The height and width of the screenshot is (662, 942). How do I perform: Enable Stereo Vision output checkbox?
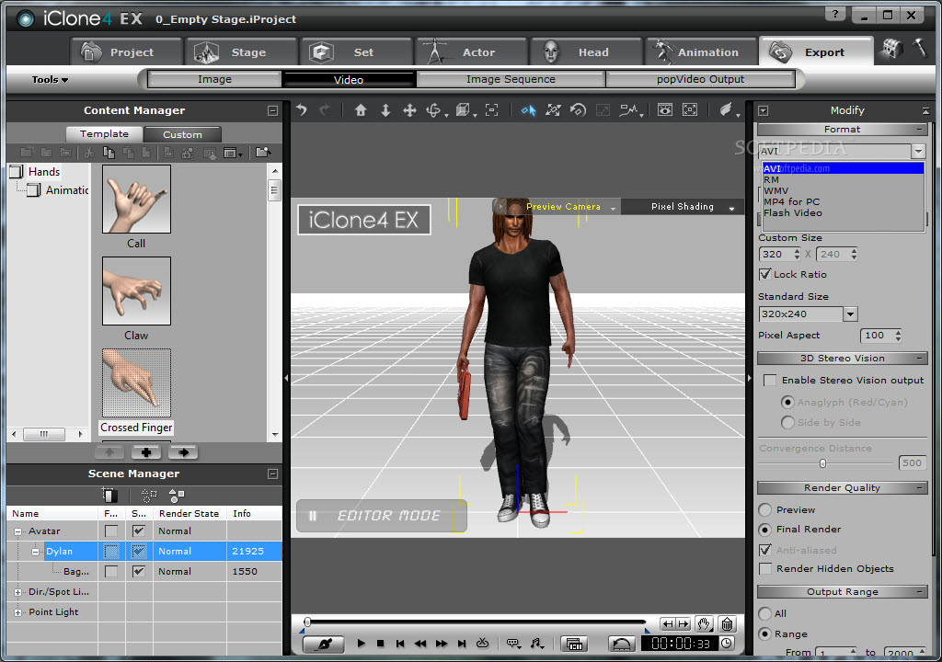coord(769,381)
